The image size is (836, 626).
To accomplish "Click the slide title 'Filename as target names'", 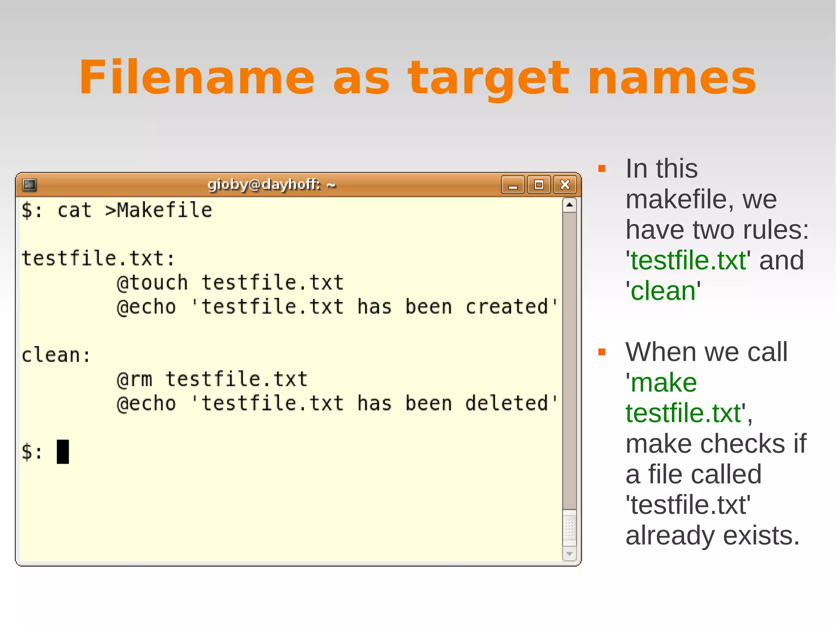I will click(417, 77).
